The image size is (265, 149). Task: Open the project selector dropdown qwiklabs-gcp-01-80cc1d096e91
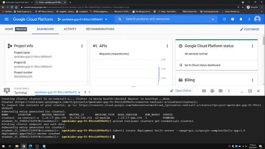click(82, 19)
